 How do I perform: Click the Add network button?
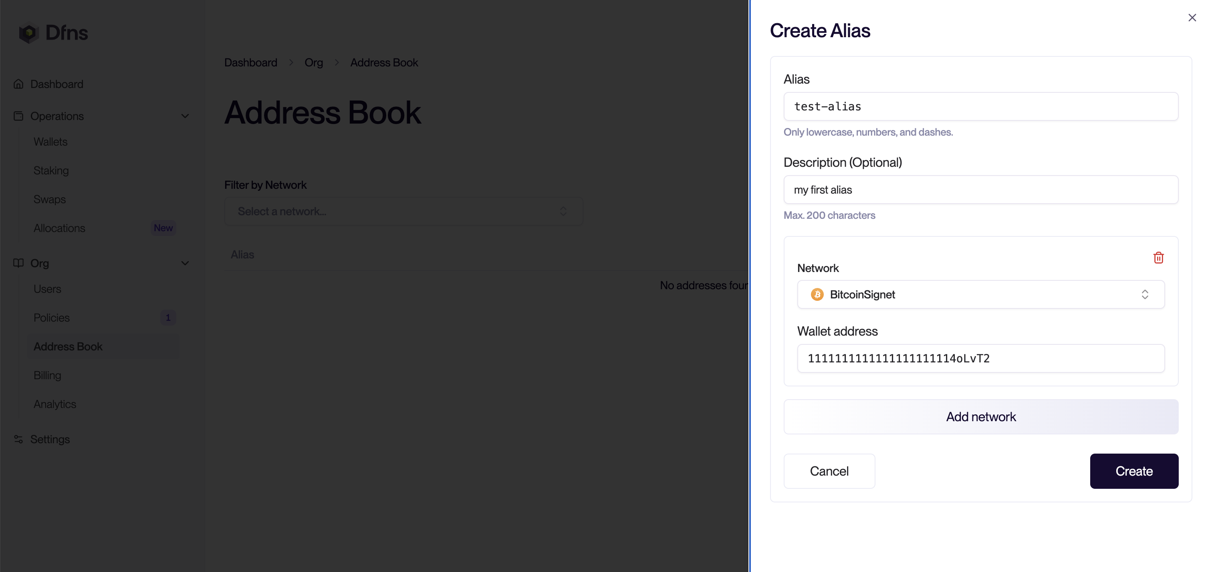point(980,417)
